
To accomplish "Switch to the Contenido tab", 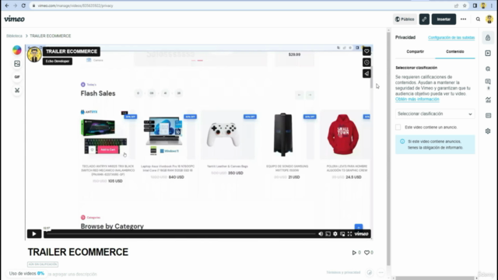I will [454, 51].
